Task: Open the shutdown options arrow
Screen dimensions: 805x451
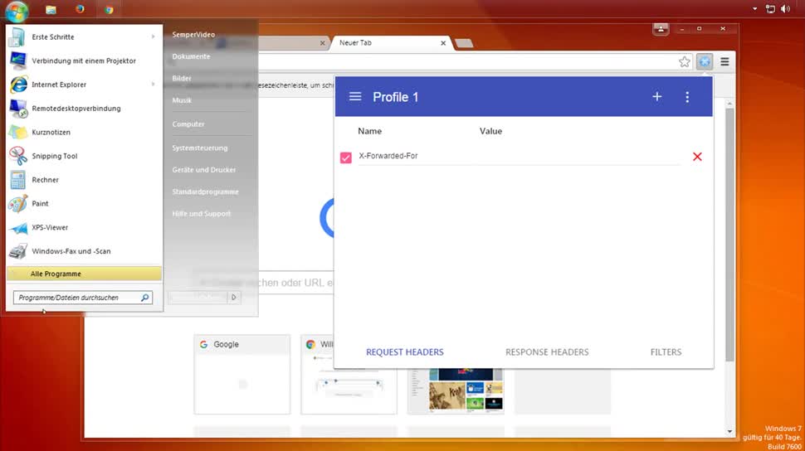Action: [x=234, y=297]
